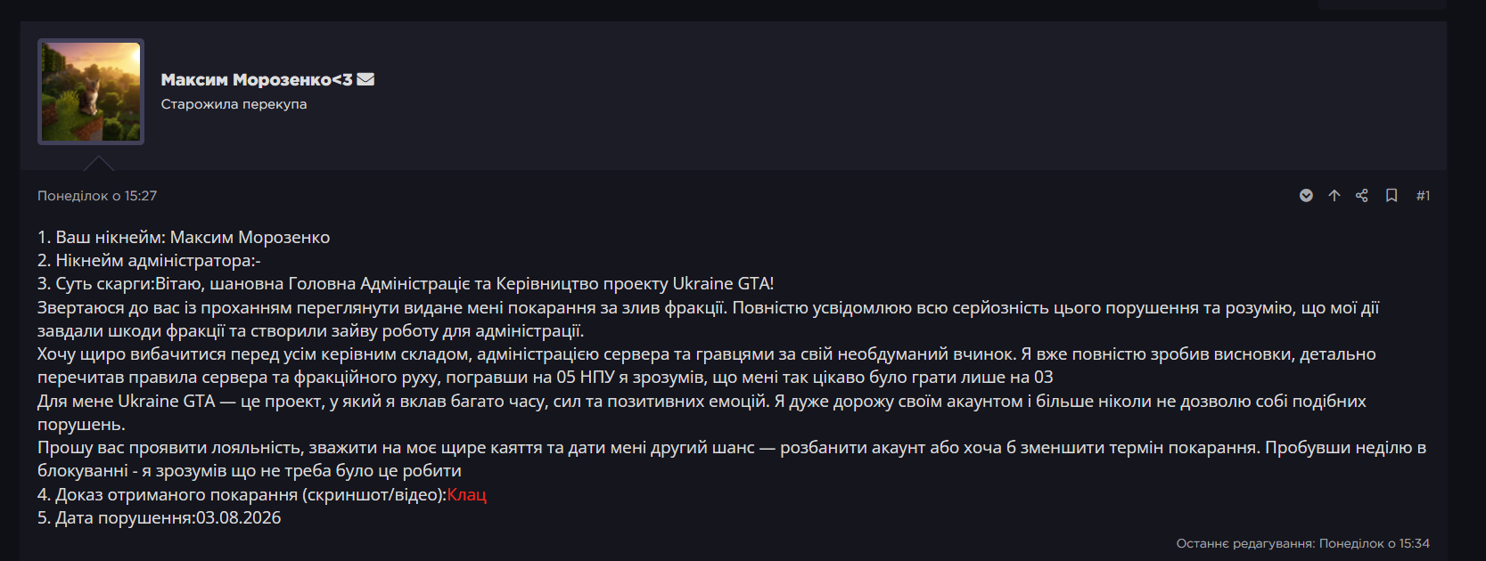1486x561 pixels.
Task: Open the envelope message icon beside the username
Action: (365, 79)
